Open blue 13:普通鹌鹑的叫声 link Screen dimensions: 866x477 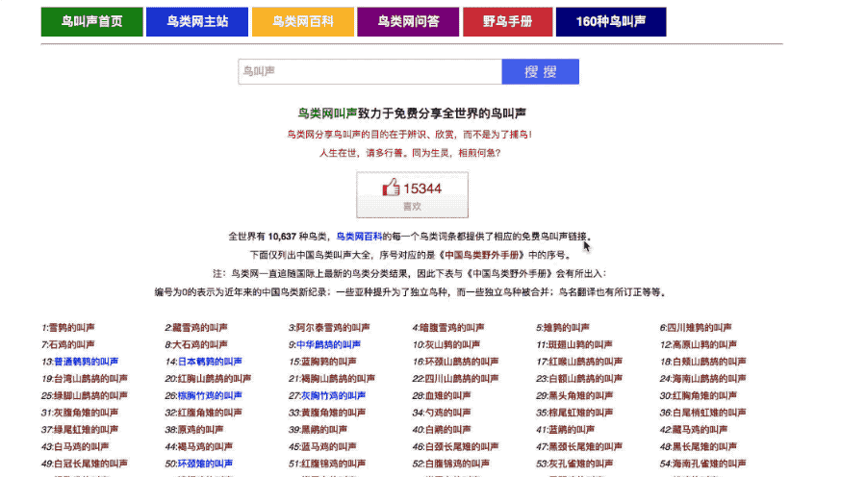(x=80, y=362)
